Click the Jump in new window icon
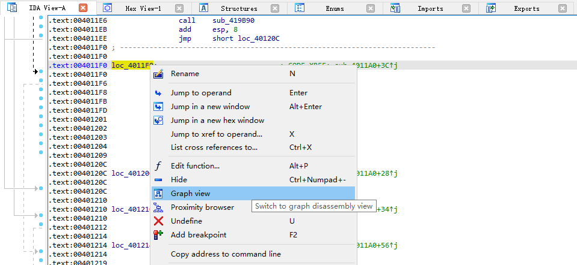This screenshot has height=265, width=577. (158, 107)
